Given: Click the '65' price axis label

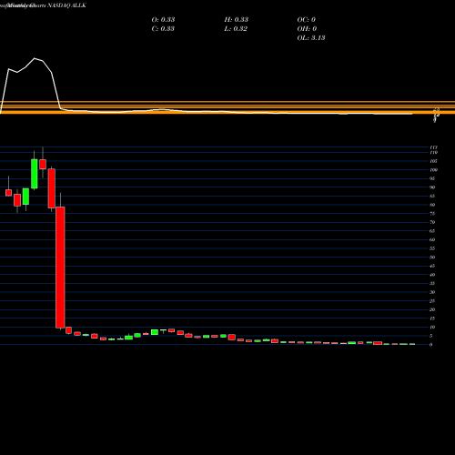Looking at the screenshot, I should tap(432, 231).
